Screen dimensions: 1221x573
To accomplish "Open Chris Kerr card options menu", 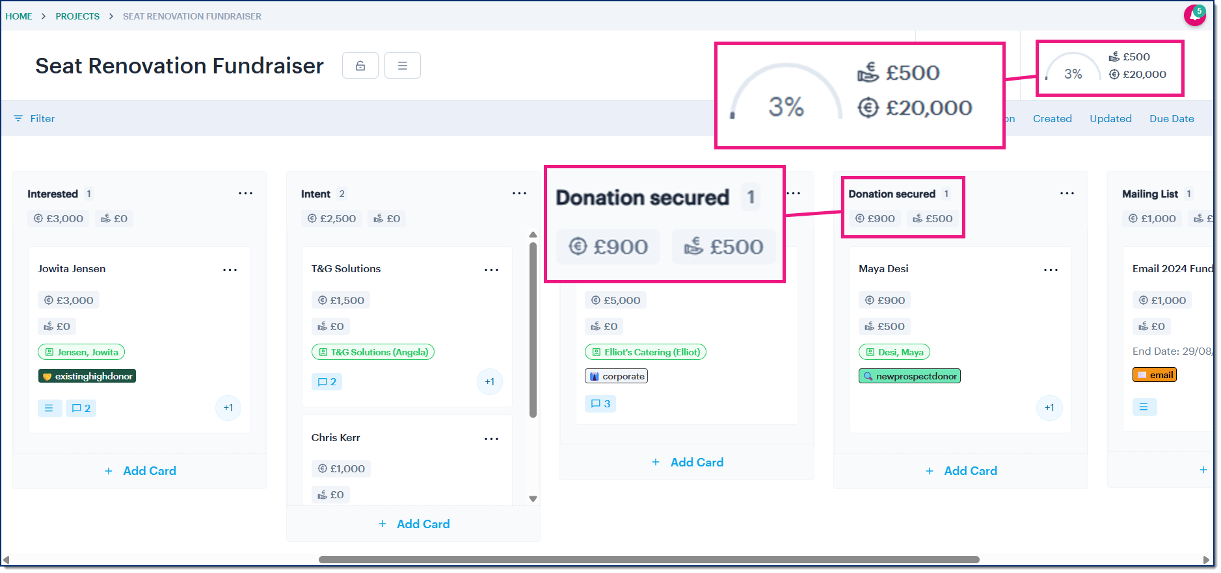I will click(491, 439).
